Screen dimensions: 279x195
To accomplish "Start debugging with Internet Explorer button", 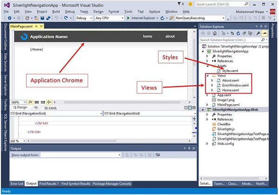I will tap(141, 18).
